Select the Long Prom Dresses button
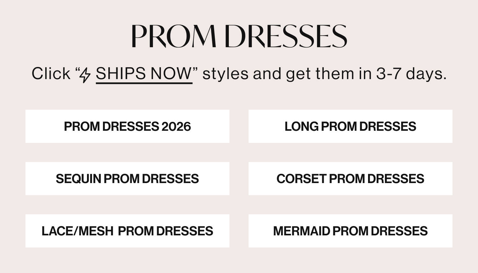478x273 pixels. tap(350, 126)
